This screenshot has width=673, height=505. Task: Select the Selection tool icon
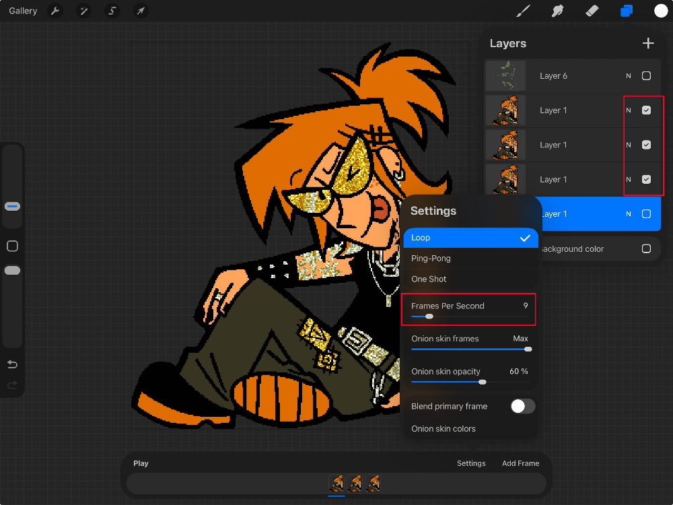112,11
